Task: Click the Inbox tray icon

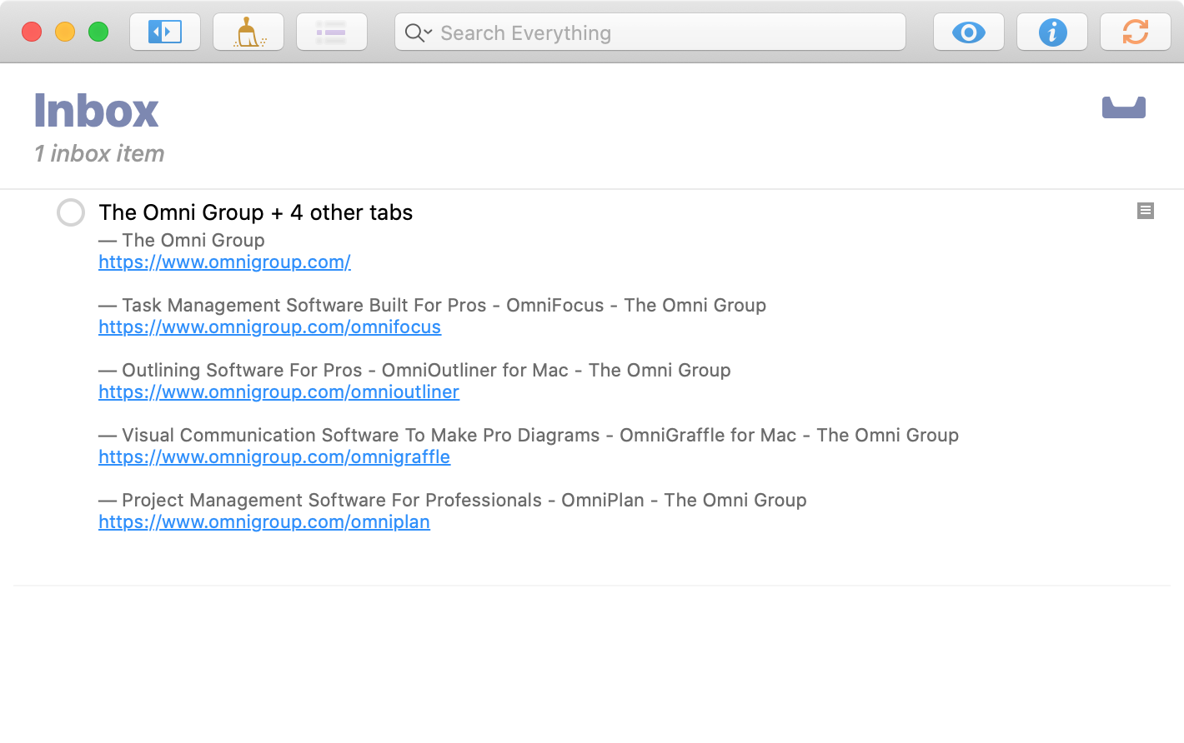Action: click(x=1124, y=107)
